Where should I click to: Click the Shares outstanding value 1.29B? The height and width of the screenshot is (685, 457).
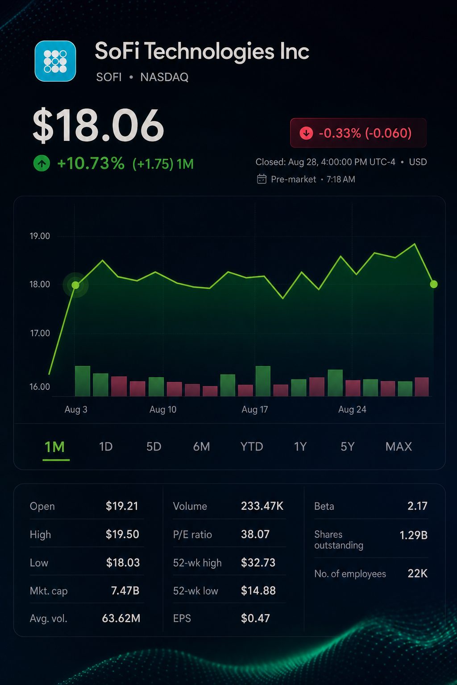[413, 535]
